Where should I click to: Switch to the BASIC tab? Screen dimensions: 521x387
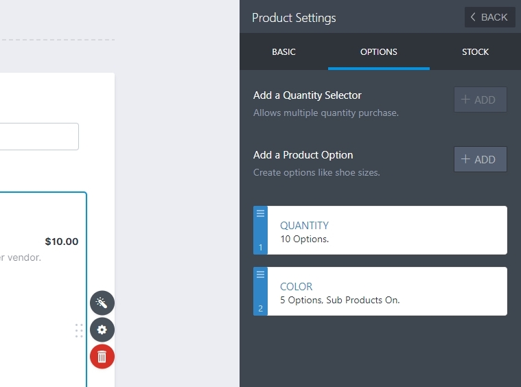[x=283, y=52]
